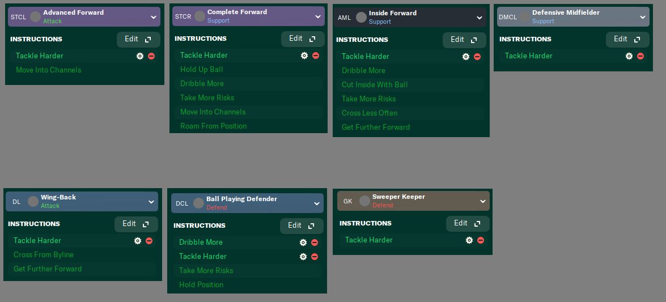Open gear for Ball Playing Defender Tackle Harder
Image resolution: width=666 pixels, height=302 pixels.
pyautogui.click(x=303, y=257)
